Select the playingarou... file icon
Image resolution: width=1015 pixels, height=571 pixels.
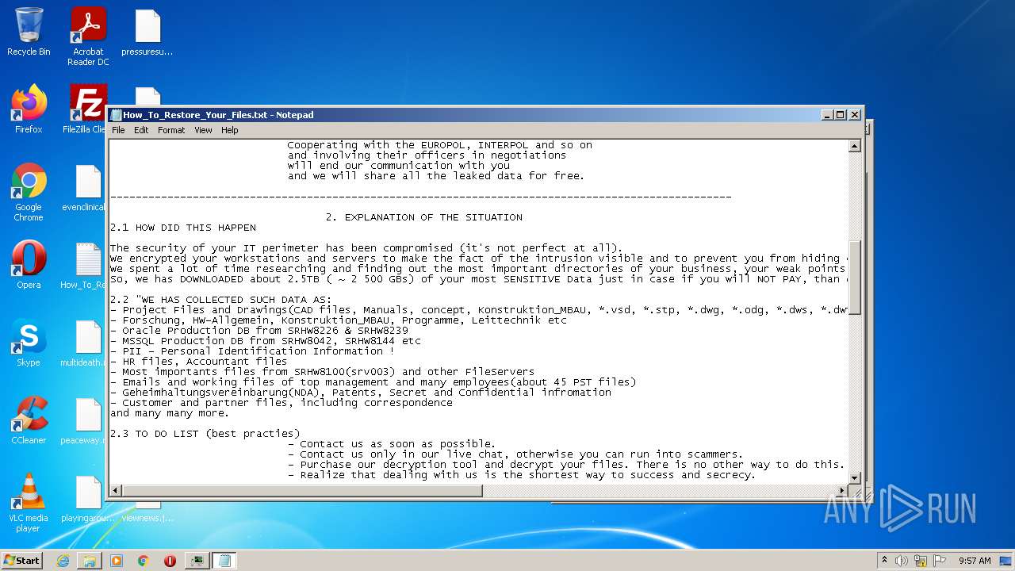pyautogui.click(x=85, y=498)
